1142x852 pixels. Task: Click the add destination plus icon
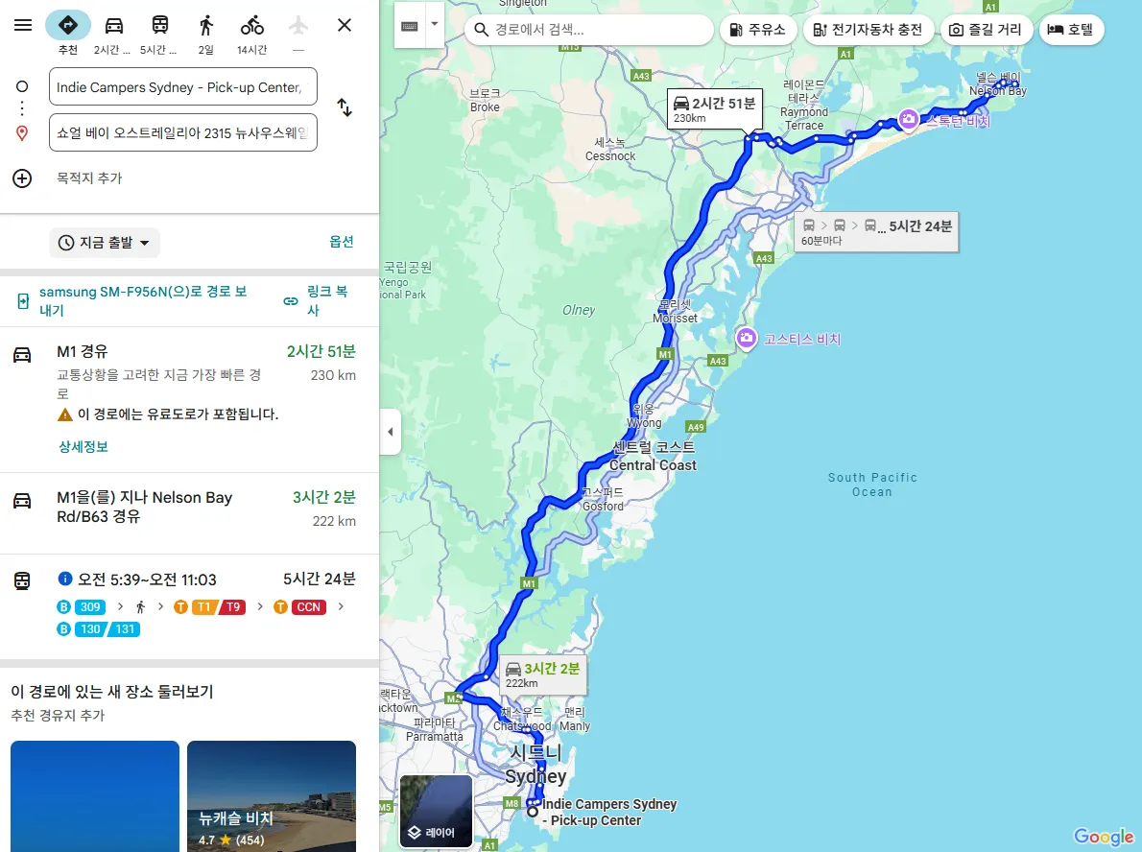coord(23,178)
